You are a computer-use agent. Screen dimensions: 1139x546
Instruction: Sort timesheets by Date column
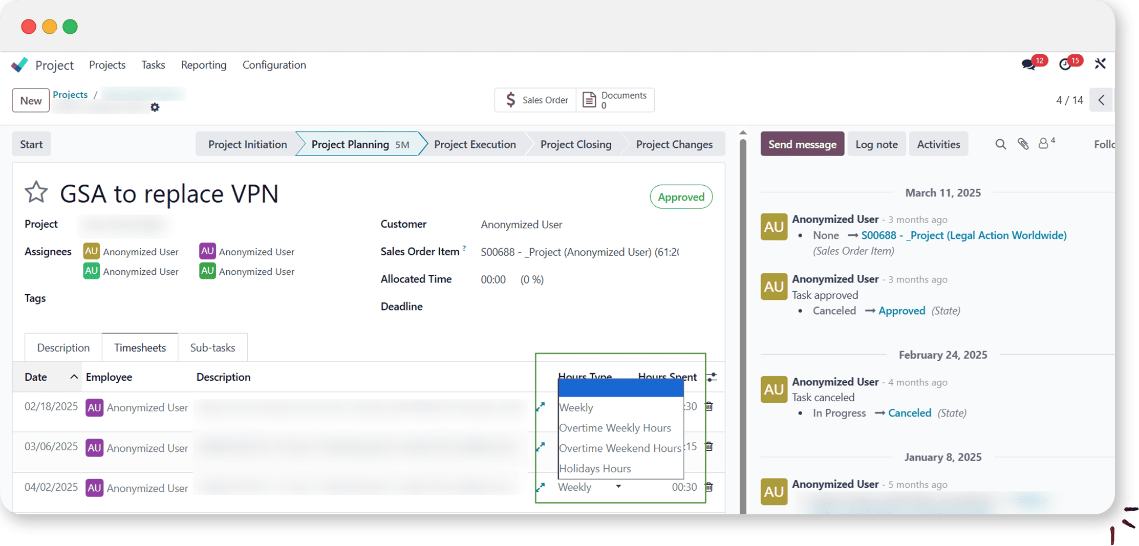click(x=36, y=377)
